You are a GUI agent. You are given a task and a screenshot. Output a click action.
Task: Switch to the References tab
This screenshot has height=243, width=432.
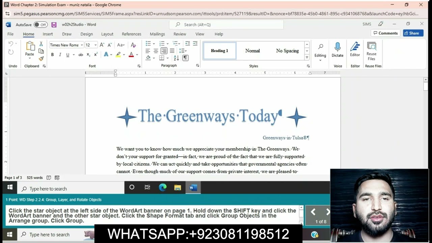tap(132, 34)
